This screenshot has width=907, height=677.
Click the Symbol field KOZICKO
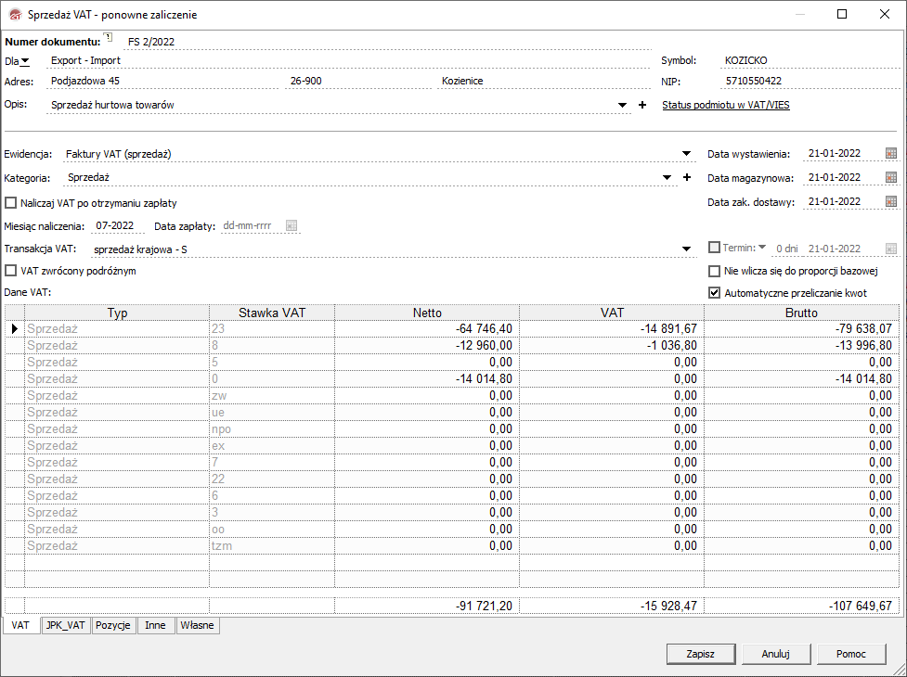click(810, 60)
